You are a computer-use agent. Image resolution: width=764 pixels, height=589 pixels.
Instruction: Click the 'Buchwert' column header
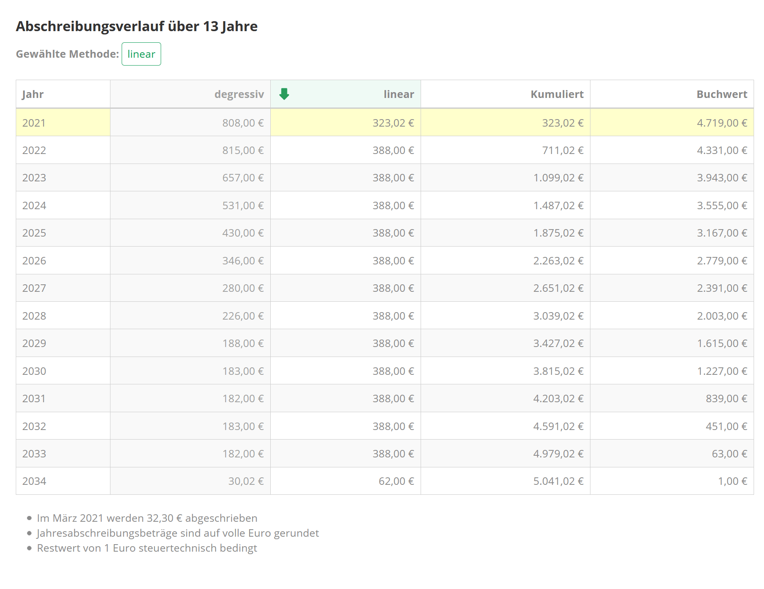click(721, 94)
